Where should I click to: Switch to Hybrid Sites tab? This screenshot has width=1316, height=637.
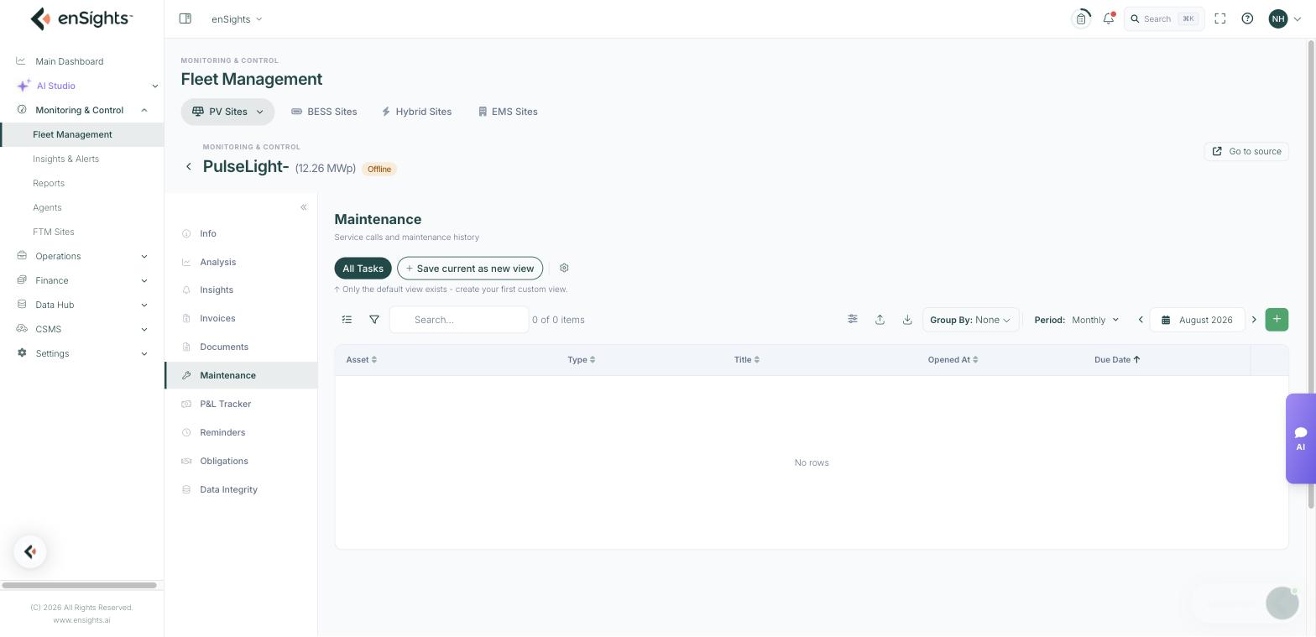click(x=416, y=112)
